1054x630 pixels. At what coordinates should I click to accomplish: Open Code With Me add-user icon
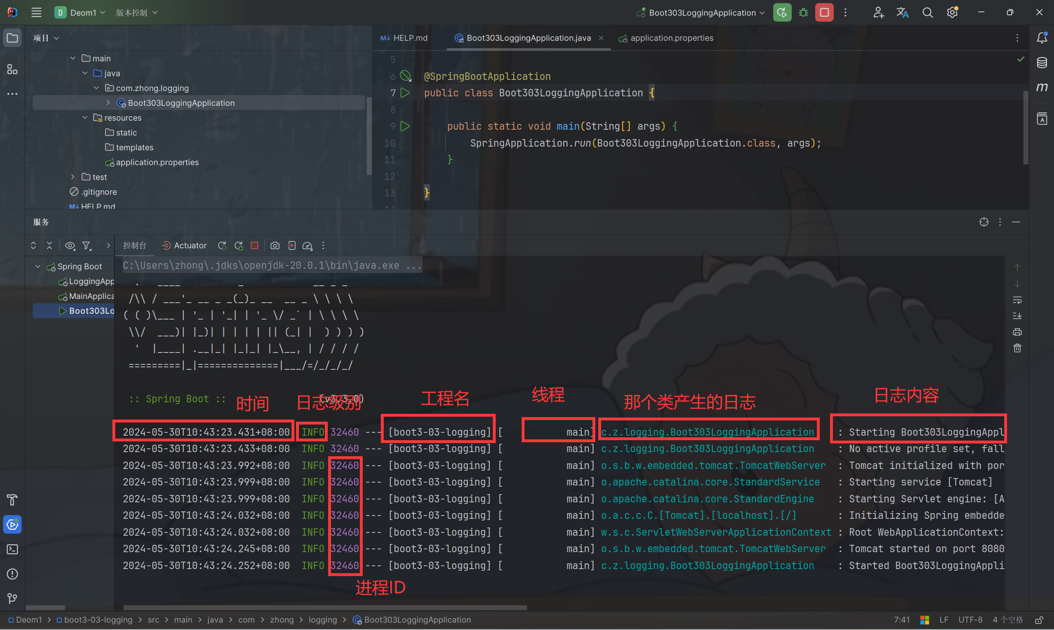click(x=878, y=12)
